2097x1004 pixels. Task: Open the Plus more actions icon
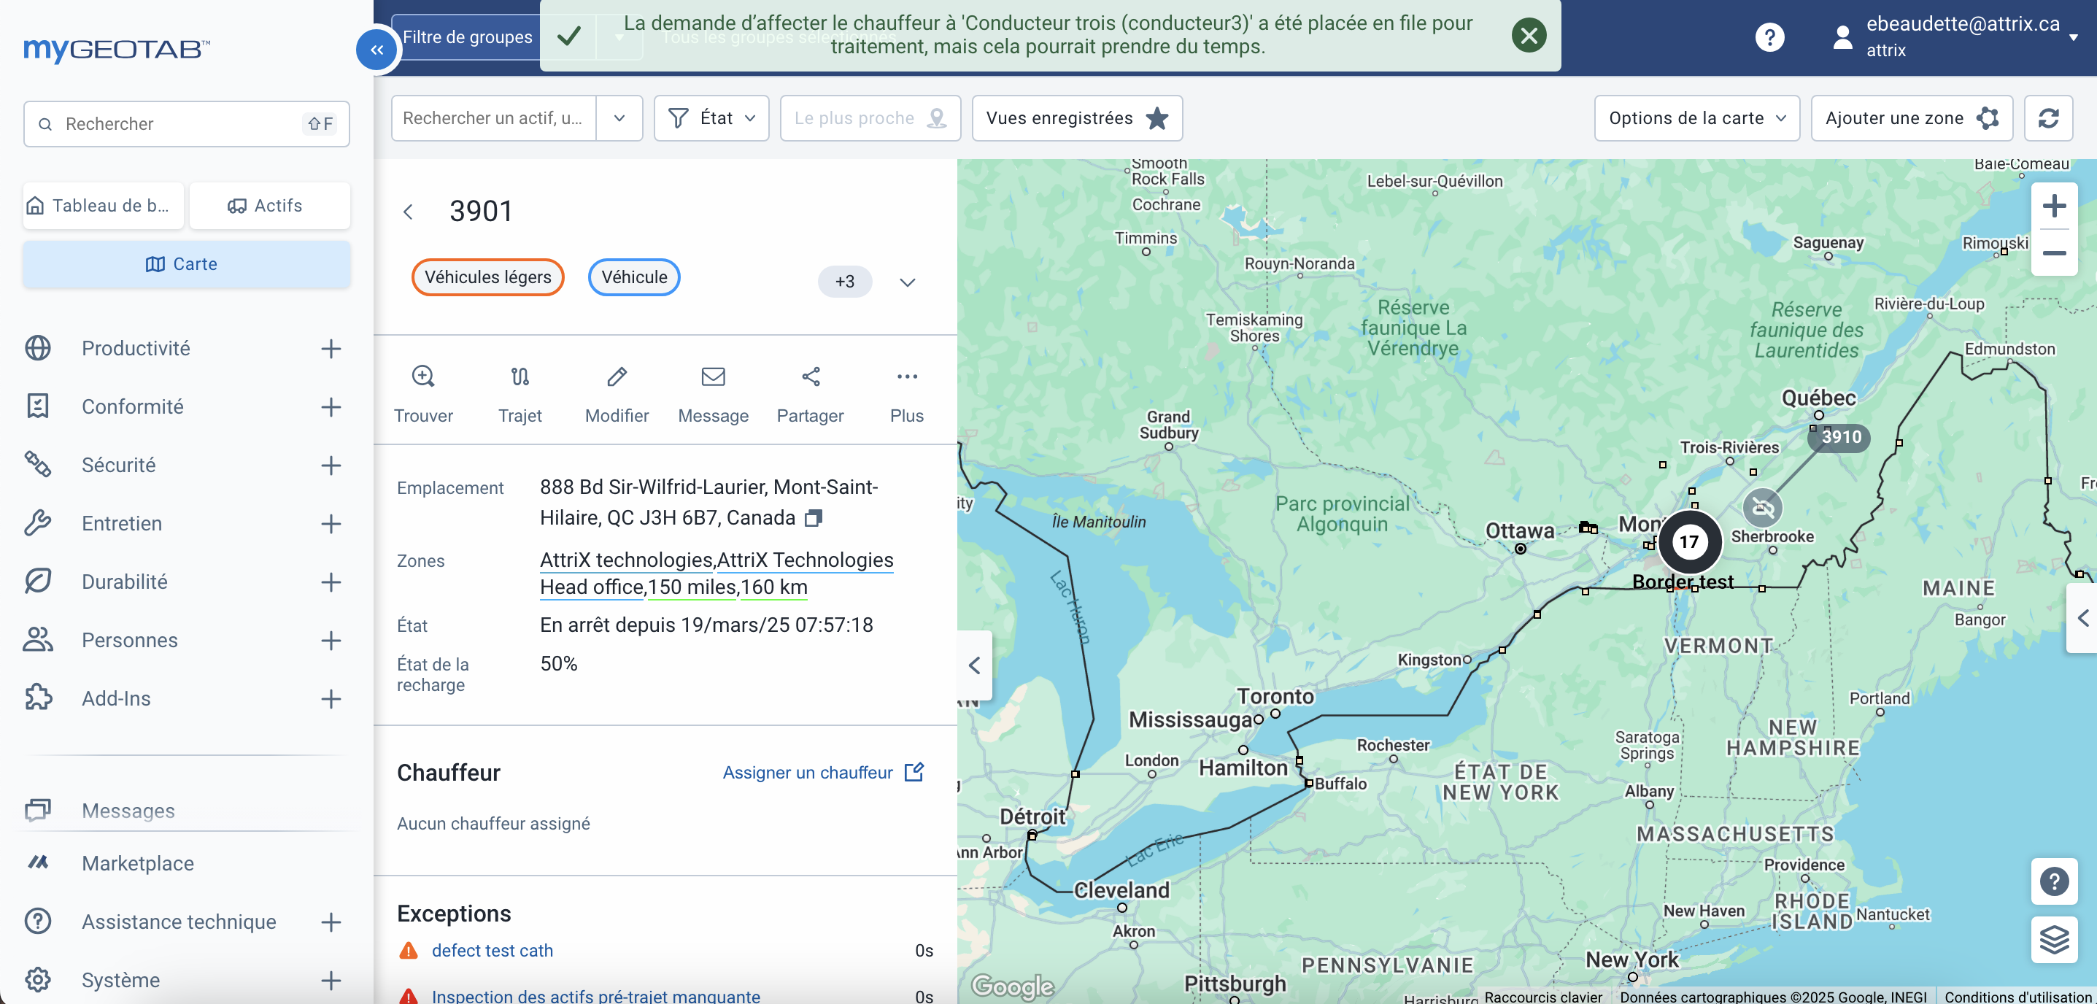click(x=907, y=377)
